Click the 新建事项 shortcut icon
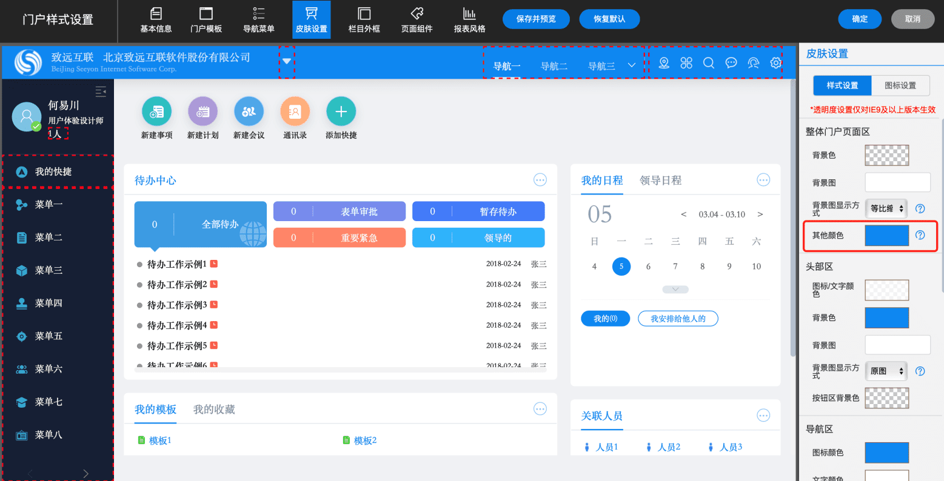This screenshot has width=944, height=481. point(157,111)
